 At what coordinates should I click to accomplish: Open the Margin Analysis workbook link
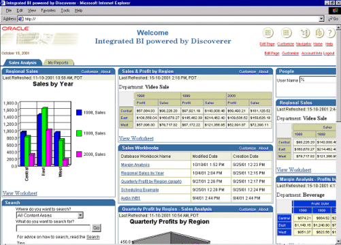coord(135,165)
